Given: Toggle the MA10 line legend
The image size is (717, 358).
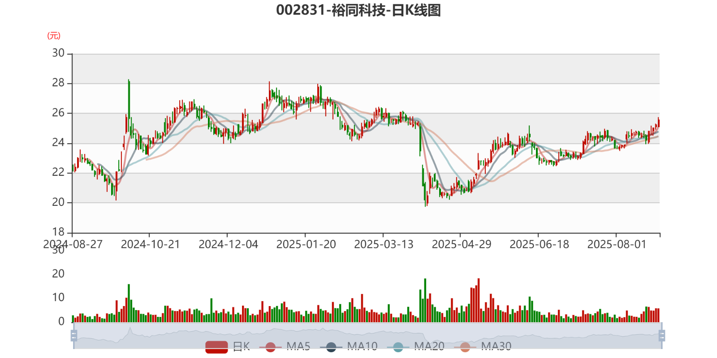Looking at the screenshot, I should coord(349,347).
